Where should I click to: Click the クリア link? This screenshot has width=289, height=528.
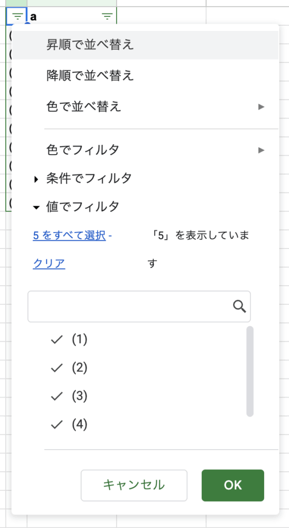point(49,263)
